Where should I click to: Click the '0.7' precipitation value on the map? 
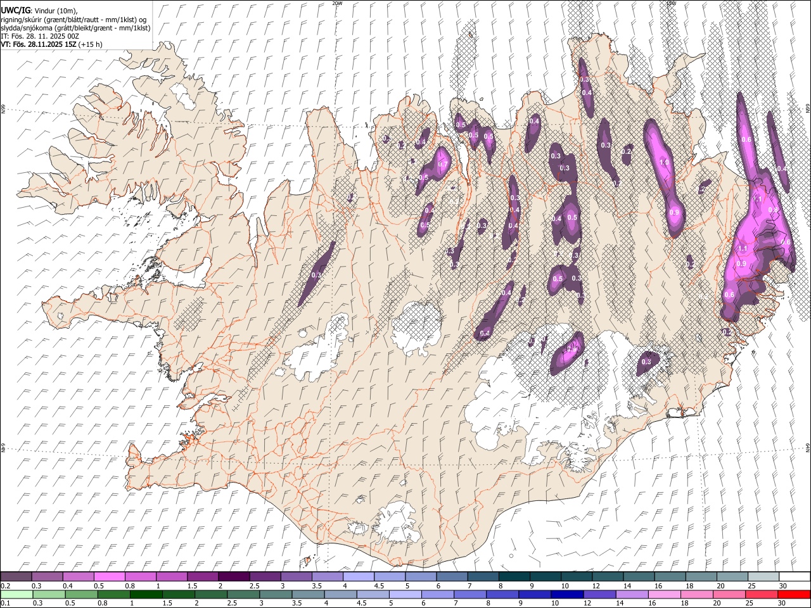click(x=444, y=165)
